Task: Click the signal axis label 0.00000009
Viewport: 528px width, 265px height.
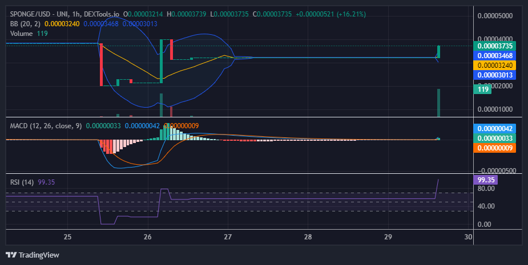Action: (x=495, y=148)
